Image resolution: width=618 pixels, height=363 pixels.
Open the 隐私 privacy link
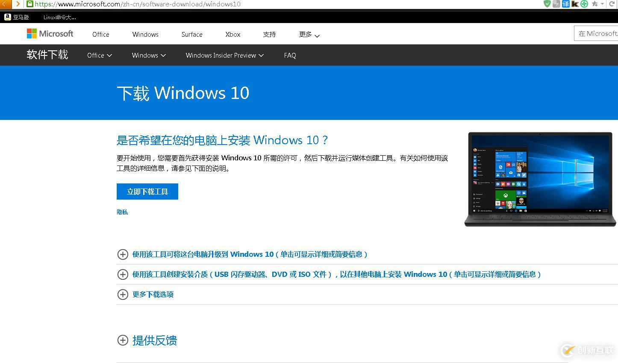(x=122, y=212)
